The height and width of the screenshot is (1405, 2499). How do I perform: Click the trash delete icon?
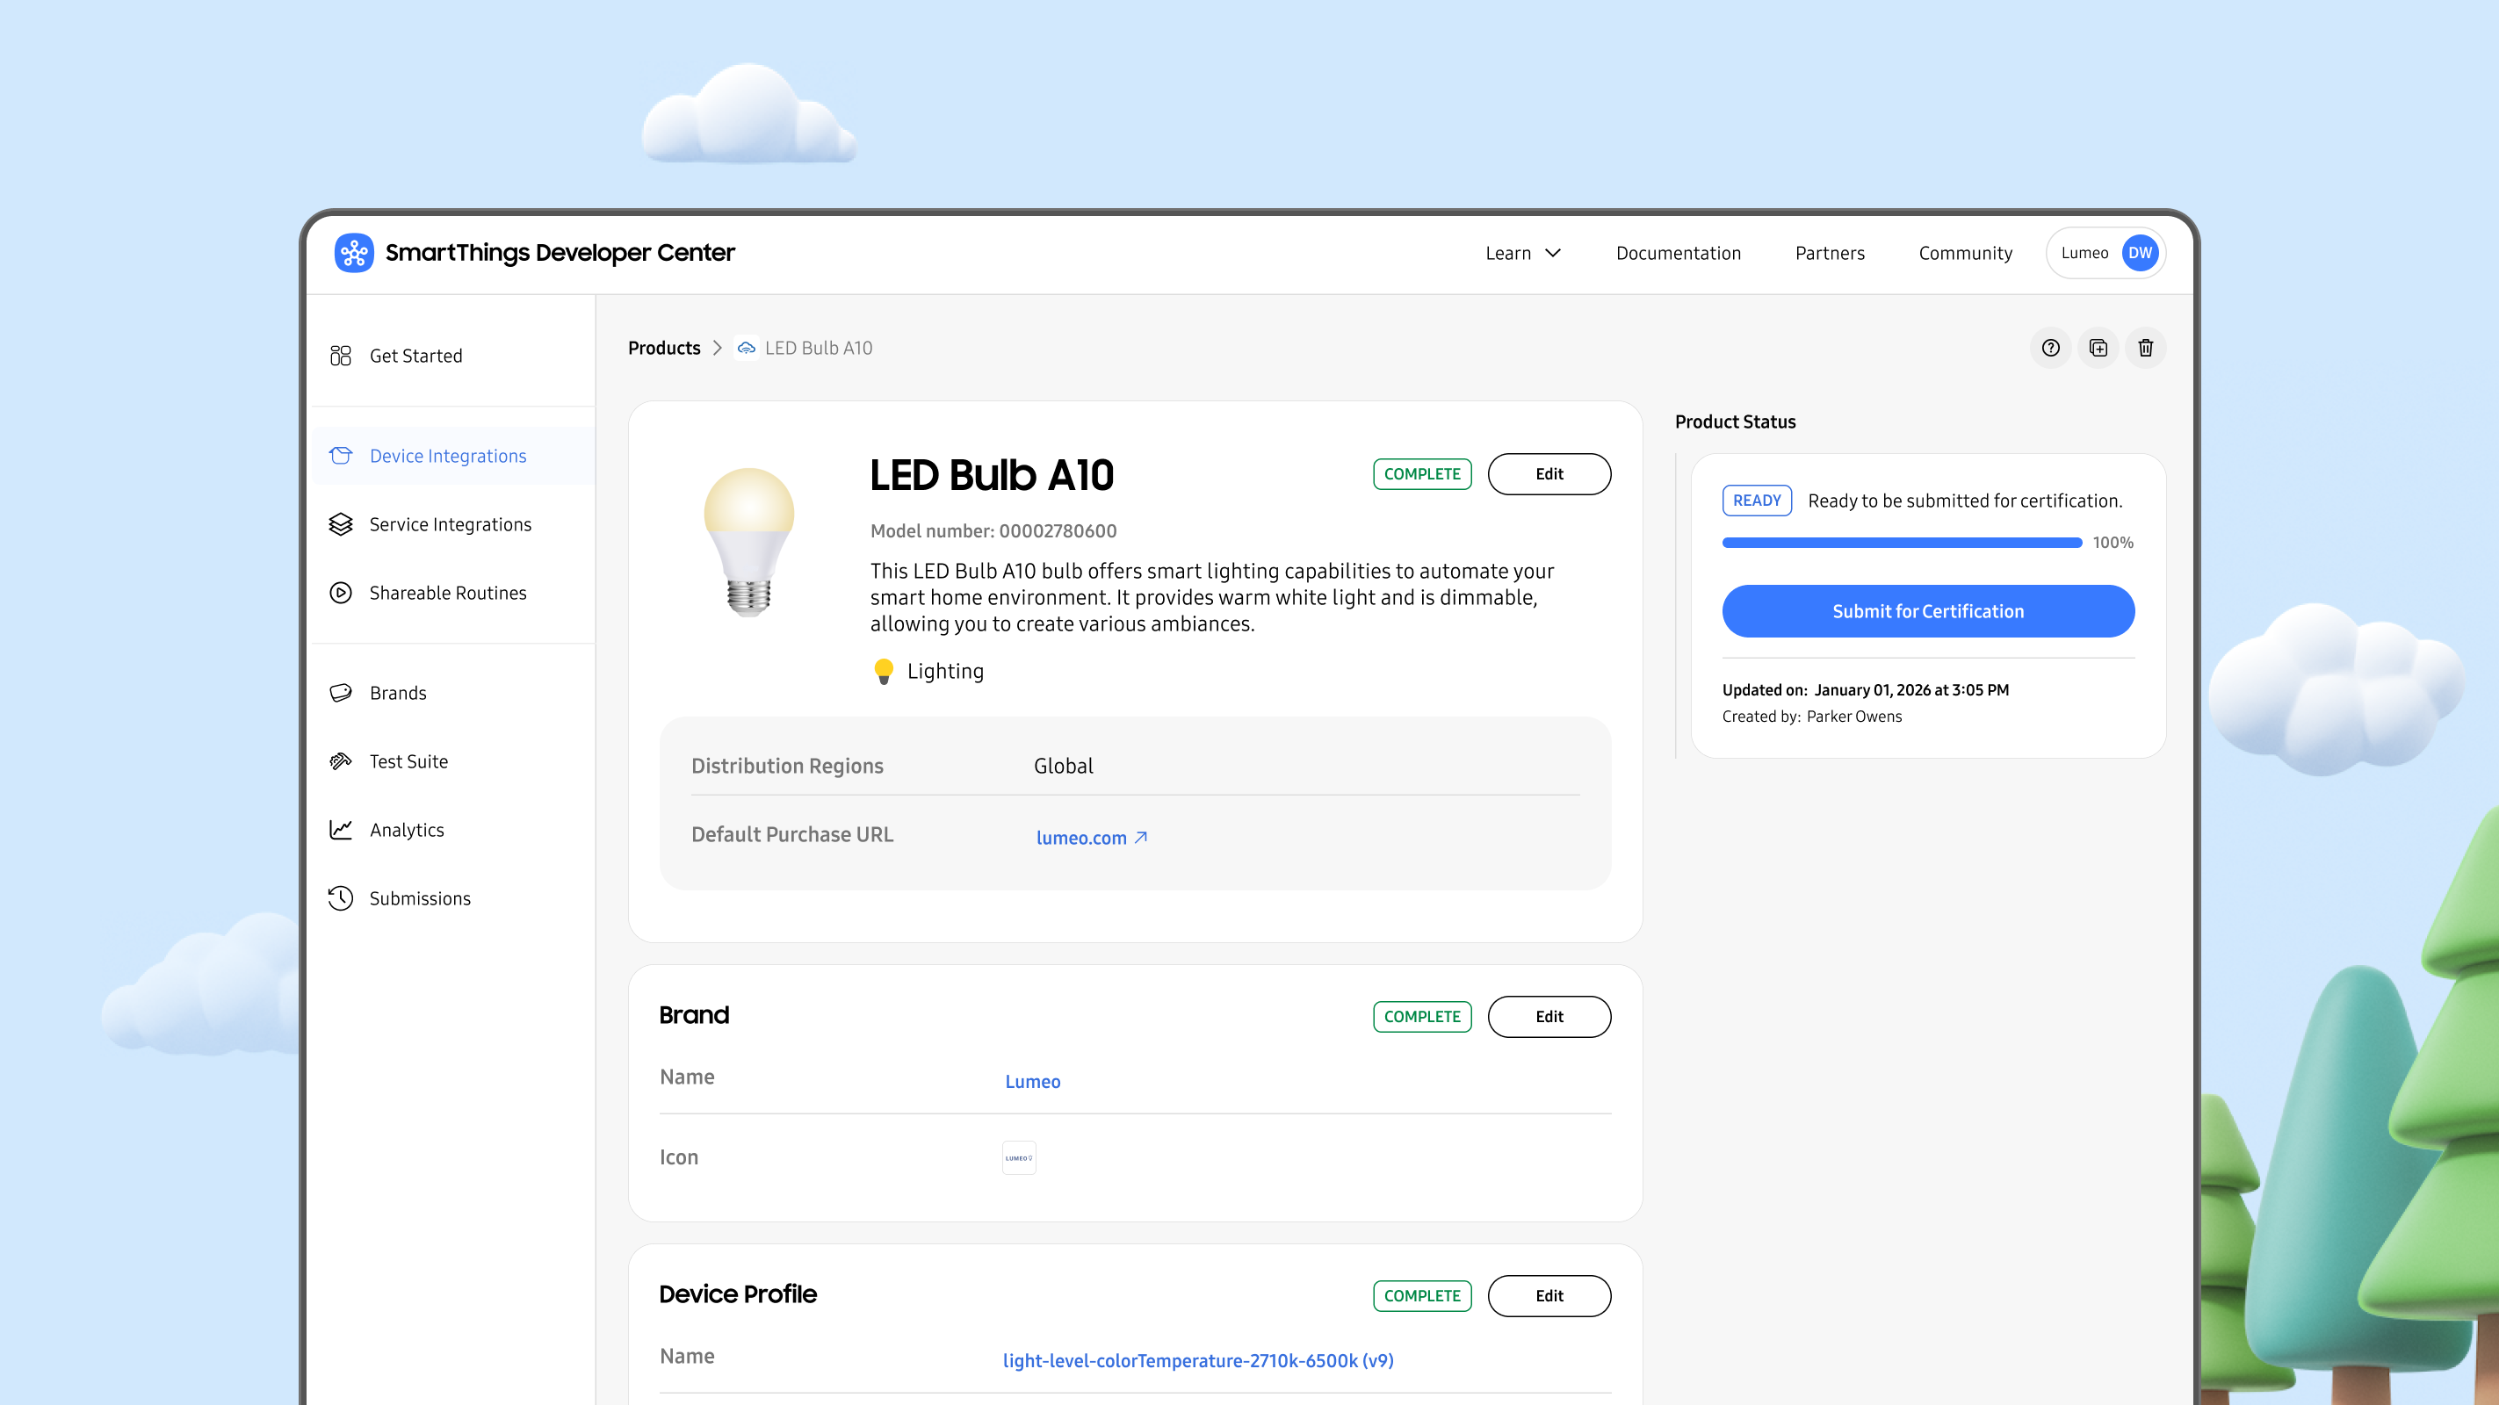2145,348
